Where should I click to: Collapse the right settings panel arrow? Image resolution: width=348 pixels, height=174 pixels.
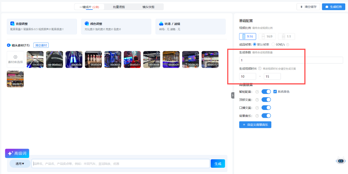point(233,95)
